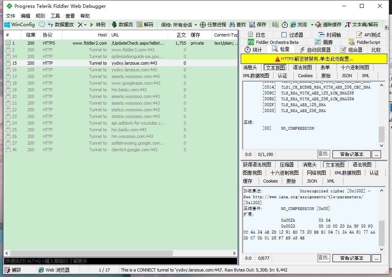Toggle 解码 decode mode

(145, 24)
